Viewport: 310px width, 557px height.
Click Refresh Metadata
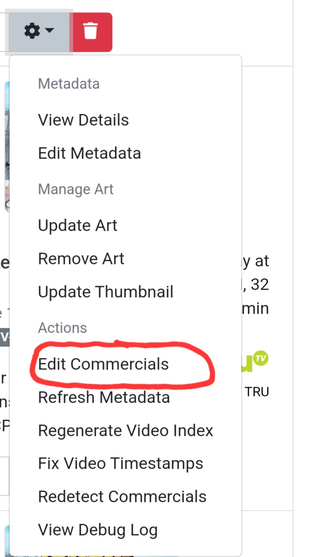tap(104, 397)
